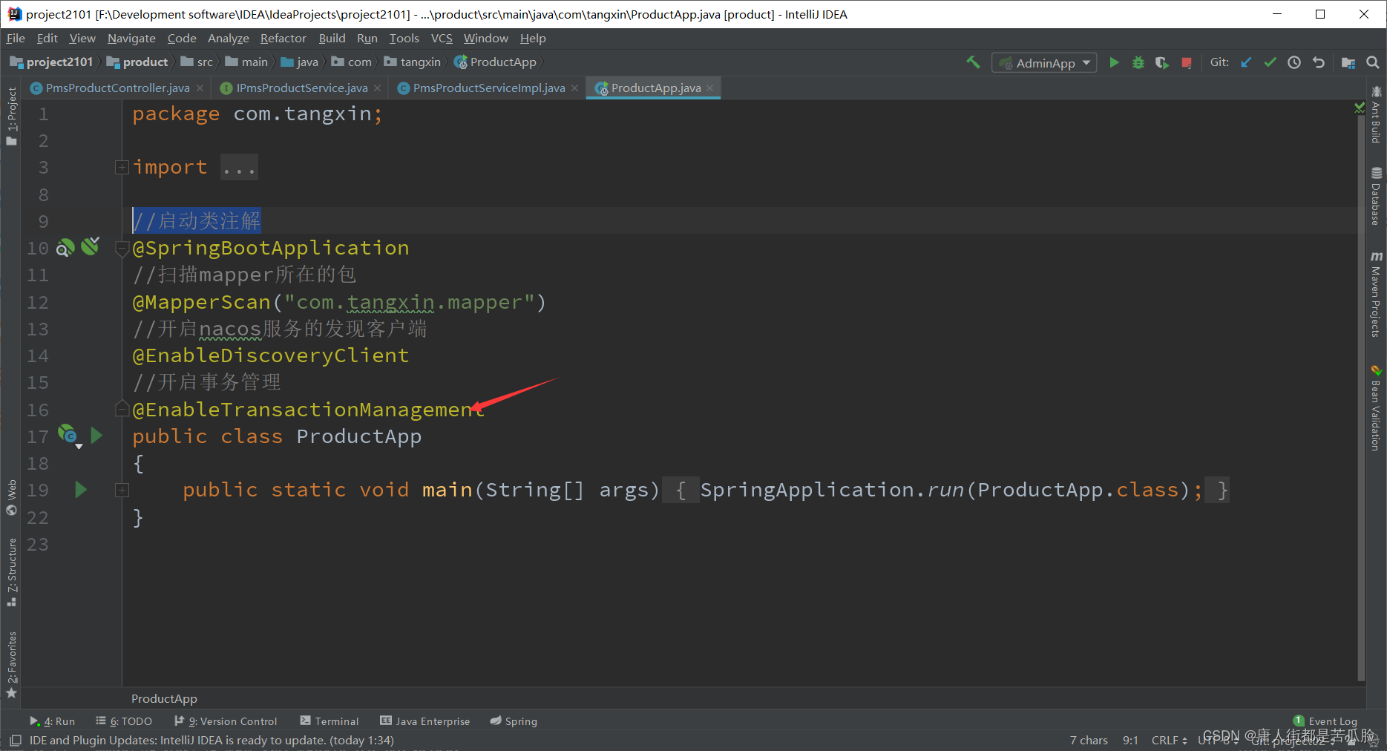Run with Coverage shield icon
1387x751 pixels.
[x=1162, y=62]
